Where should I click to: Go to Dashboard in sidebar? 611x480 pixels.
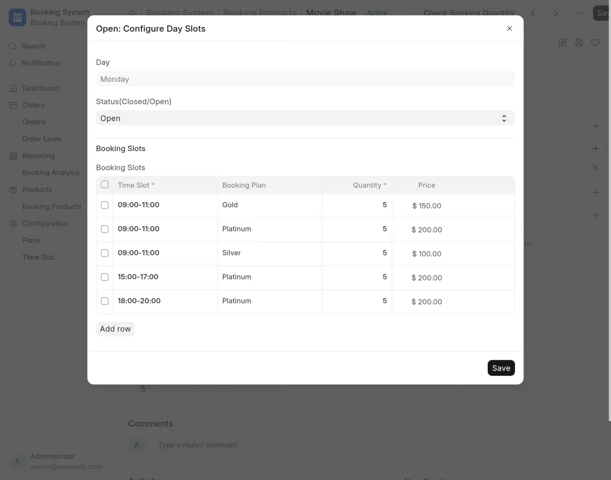40,88
